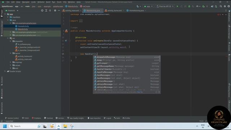
Task: Select HomeActivity in project tree
Action: pyautogui.click(x=23, y=26)
